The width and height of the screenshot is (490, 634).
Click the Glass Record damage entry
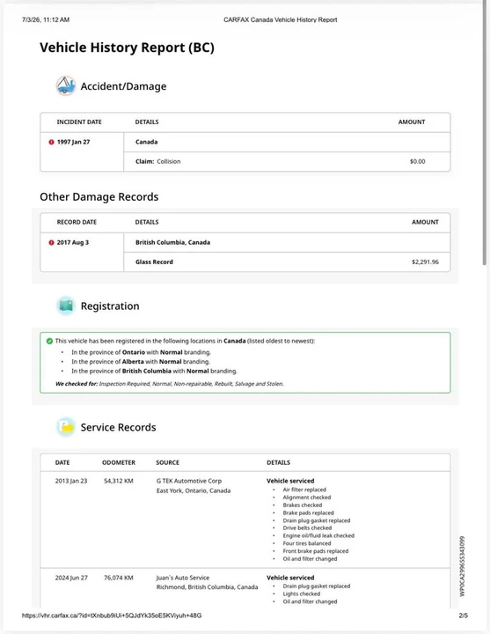pos(154,262)
